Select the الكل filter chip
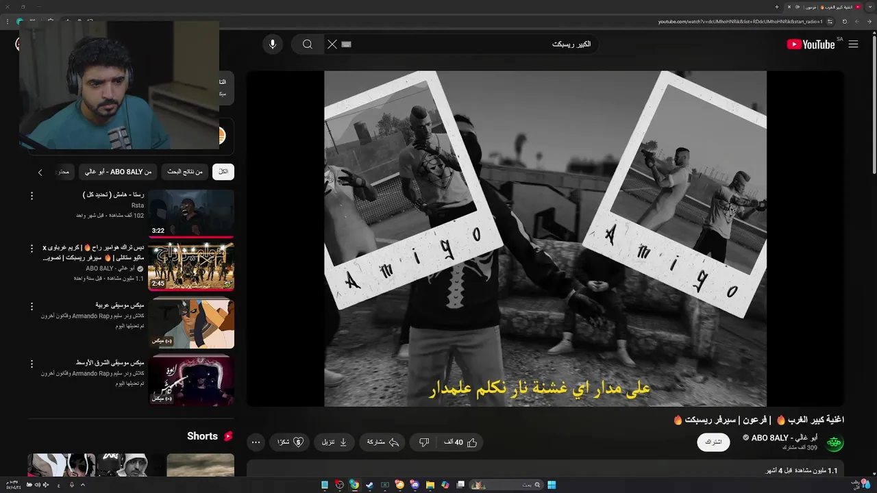 tap(223, 172)
